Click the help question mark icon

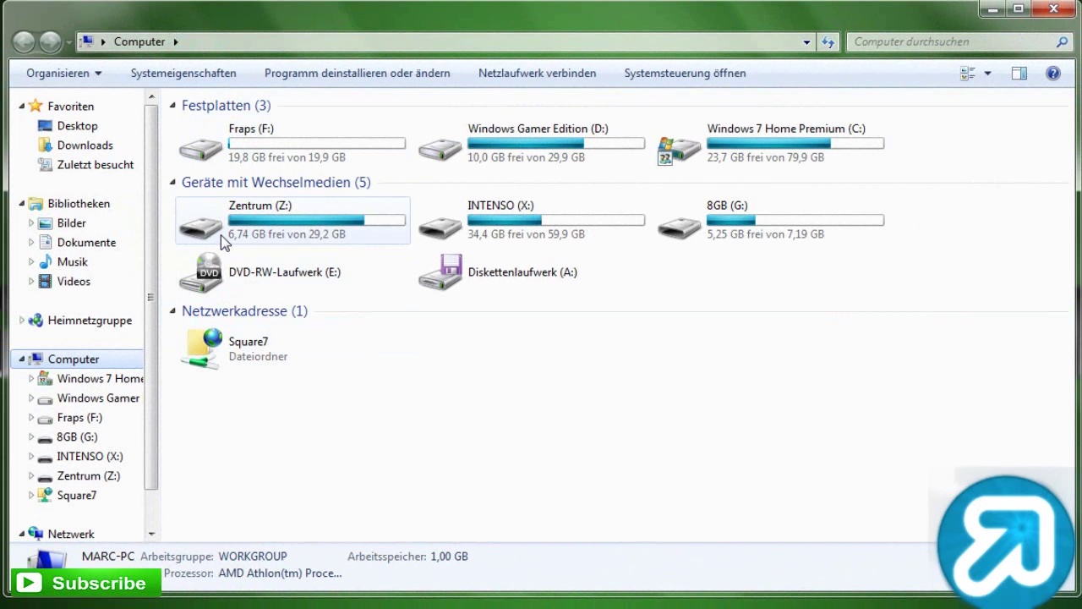click(1053, 74)
